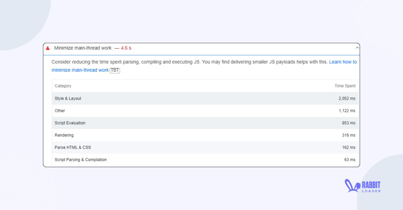This screenshot has width=403, height=210.
Task: Select the Parse HTML & CSS row
Action: (x=73, y=147)
